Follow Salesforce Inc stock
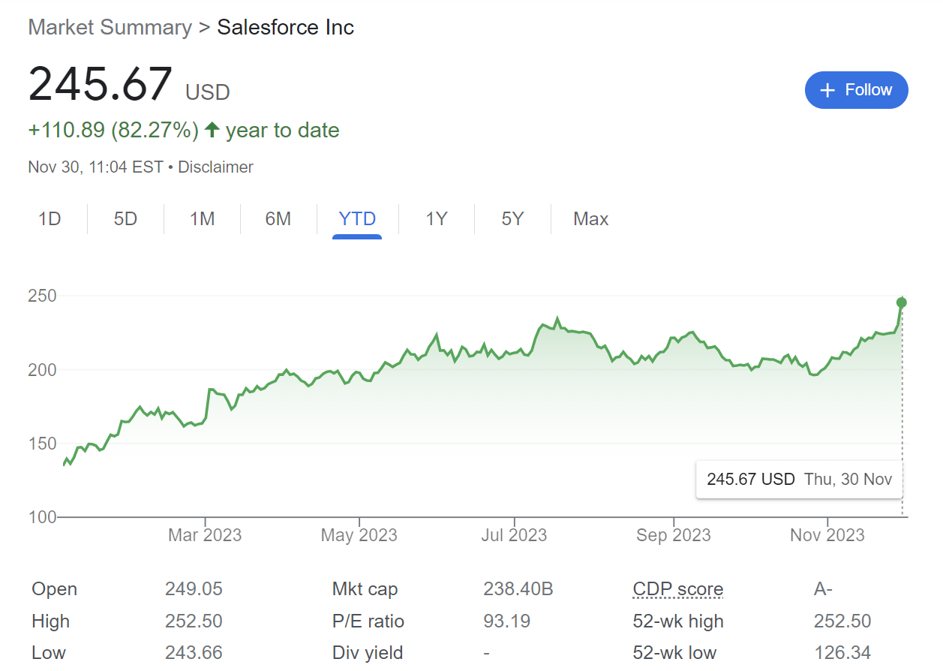Viewport: 943px width, 671px height. click(x=856, y=90)
